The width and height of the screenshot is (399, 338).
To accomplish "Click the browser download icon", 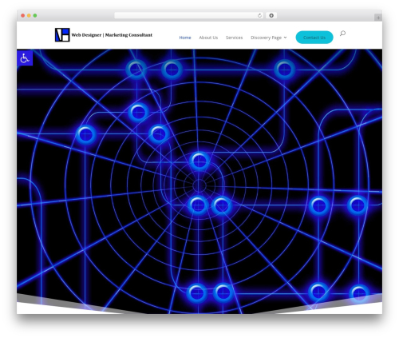I will pyautogui.click(x=271, y=16).
